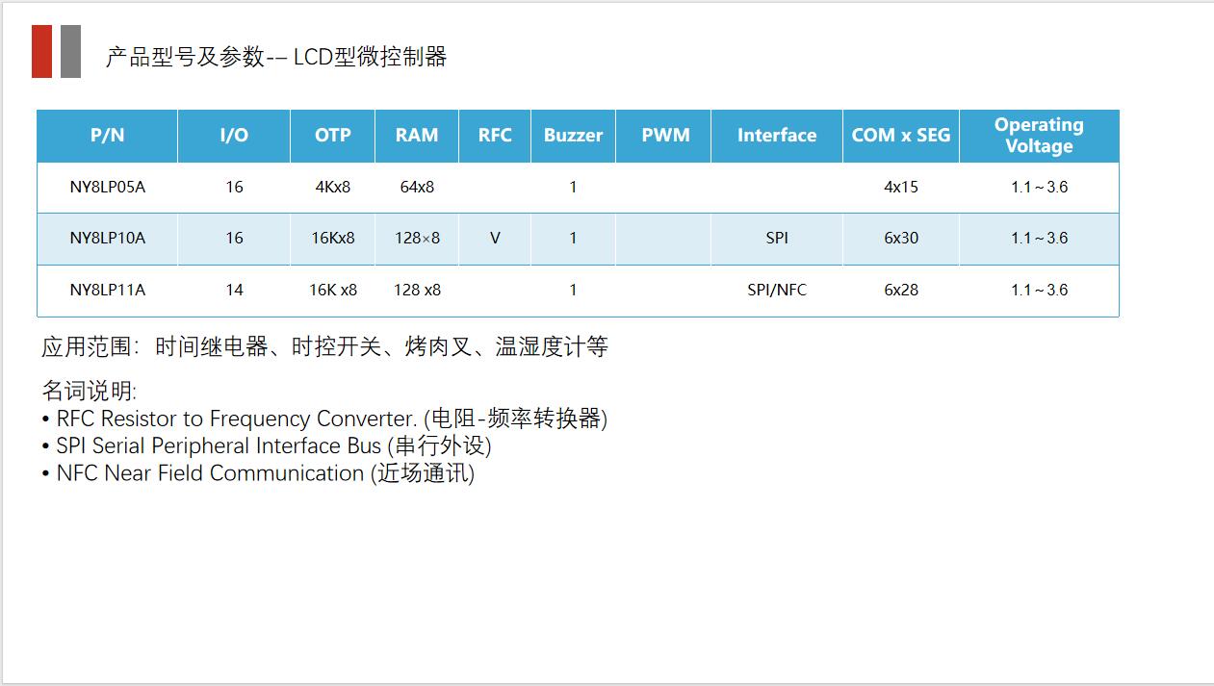Click the OTP column header
Viewport: 1214px width, 686px height.
click(333, 136)
